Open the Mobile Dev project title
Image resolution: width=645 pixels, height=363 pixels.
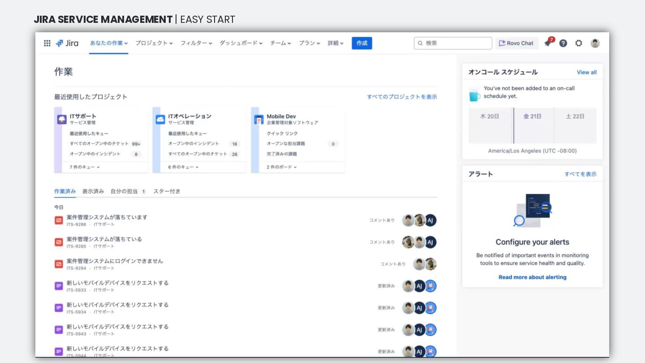(281, 116)
